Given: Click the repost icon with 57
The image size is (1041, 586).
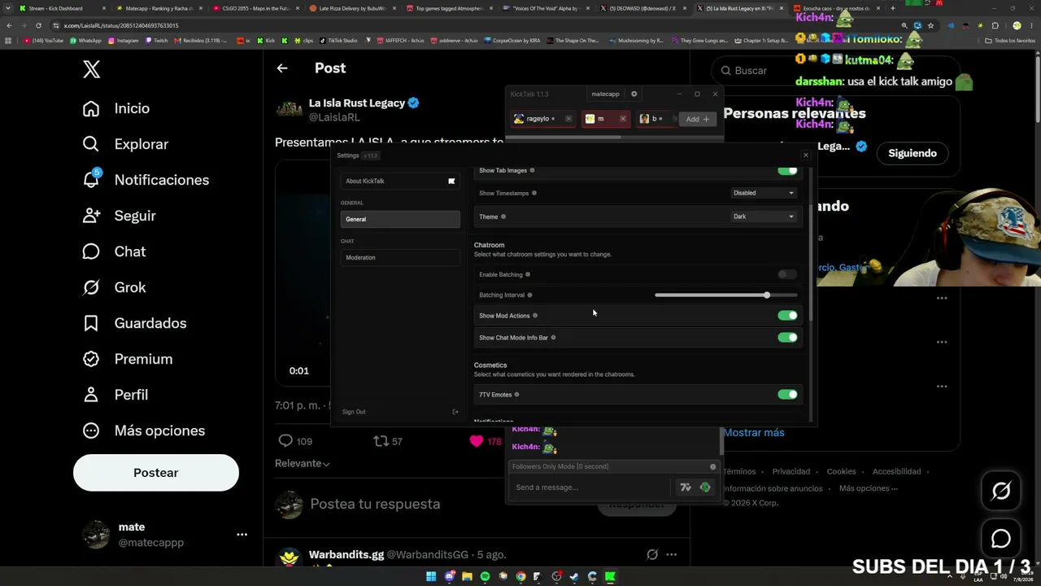Looking at the screenshot, I should (381, 441).
